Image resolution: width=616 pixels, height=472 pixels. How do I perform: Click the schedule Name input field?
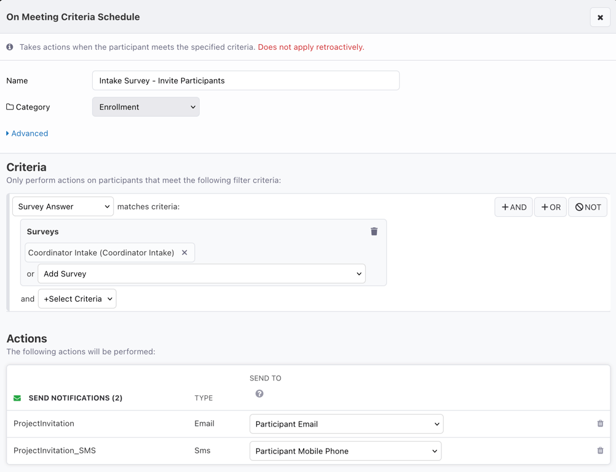pos(246,81)
